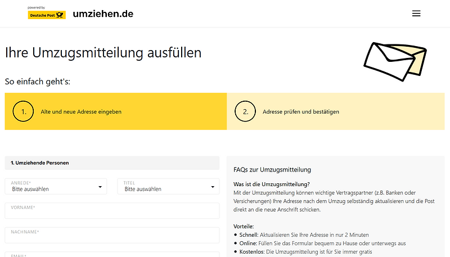Click the Titel dropdown arrow
The height and width of the screenshot is (257, 450).
213,187
